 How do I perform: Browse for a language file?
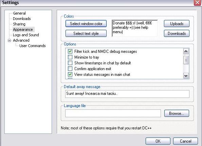[x=177, y=113]
